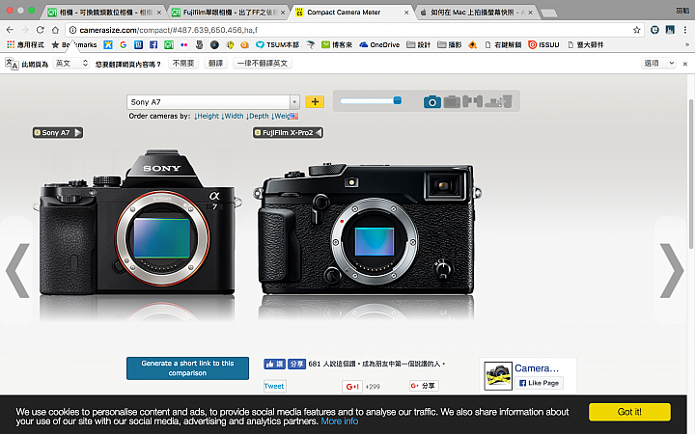Remove Sony A7 using its label X icon
Viewport: 695px width, 434px height.
tap(38, 132)
